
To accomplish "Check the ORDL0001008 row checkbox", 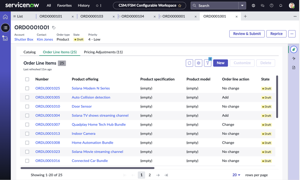I will (x=27, y=143).
